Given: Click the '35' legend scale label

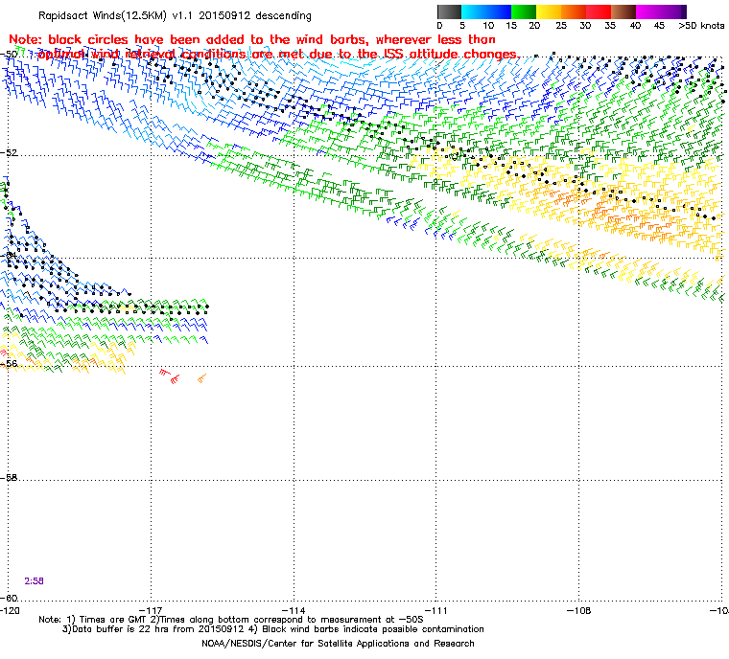Looking at the screenshot, I should (x=610, y=26).
